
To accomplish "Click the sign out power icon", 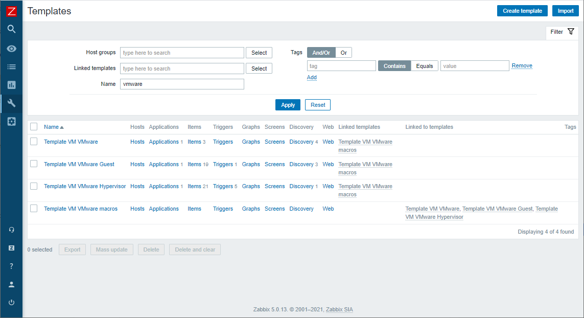I will point(12,302).
